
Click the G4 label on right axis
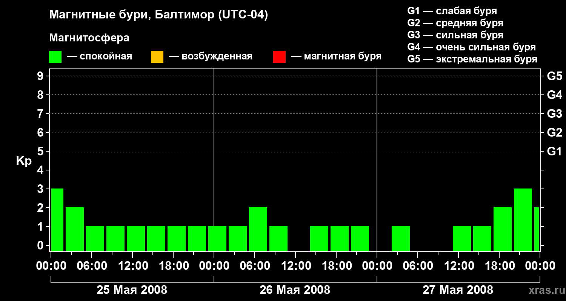(x=555, y=95)
